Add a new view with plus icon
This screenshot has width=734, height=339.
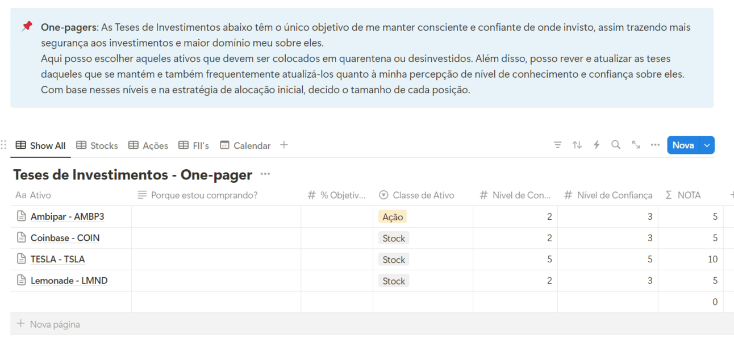click(x=284, y=145)
